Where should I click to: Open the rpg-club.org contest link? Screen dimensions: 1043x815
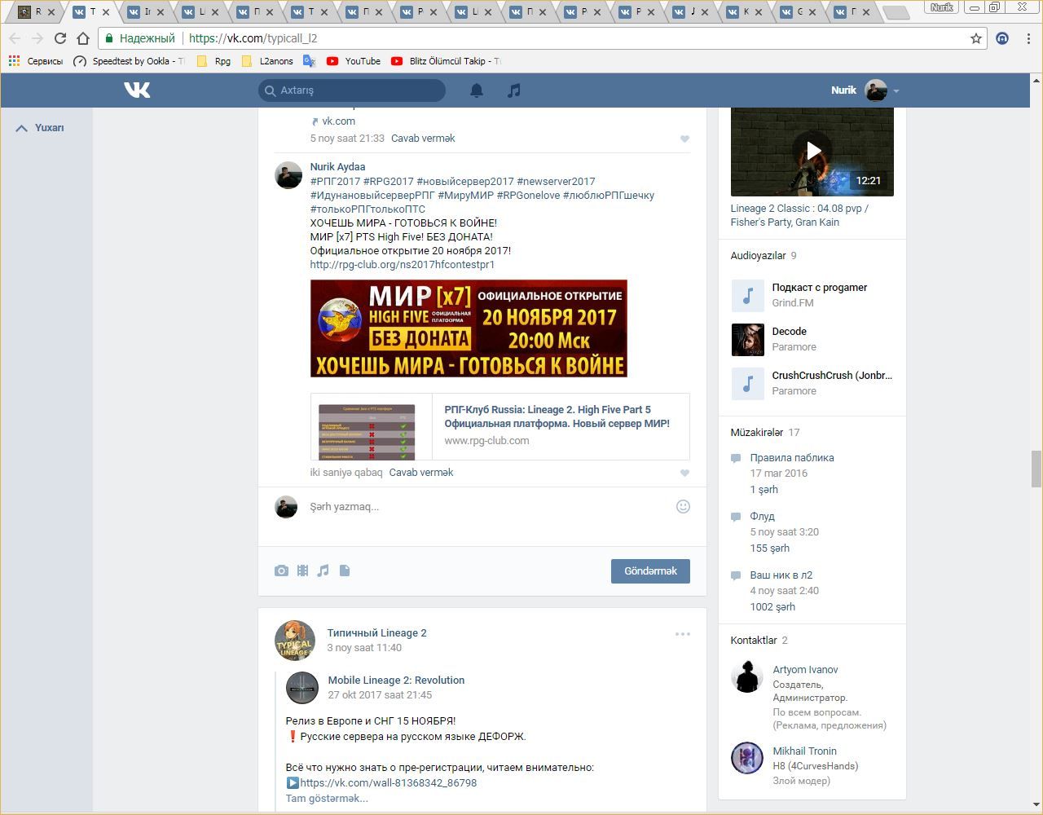click(403, 265)
